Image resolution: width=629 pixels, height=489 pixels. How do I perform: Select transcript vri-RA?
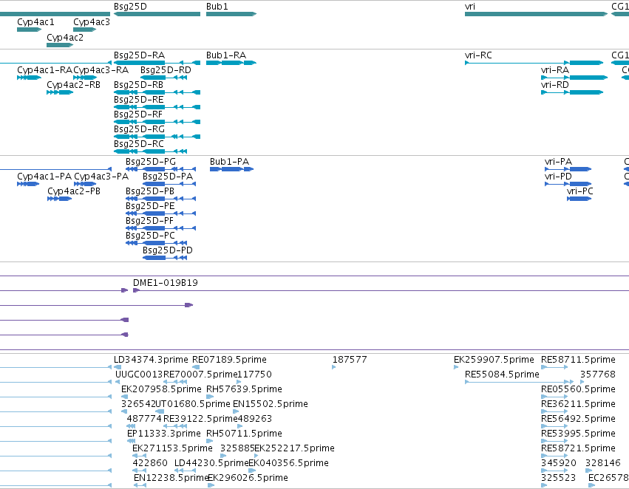574,78
